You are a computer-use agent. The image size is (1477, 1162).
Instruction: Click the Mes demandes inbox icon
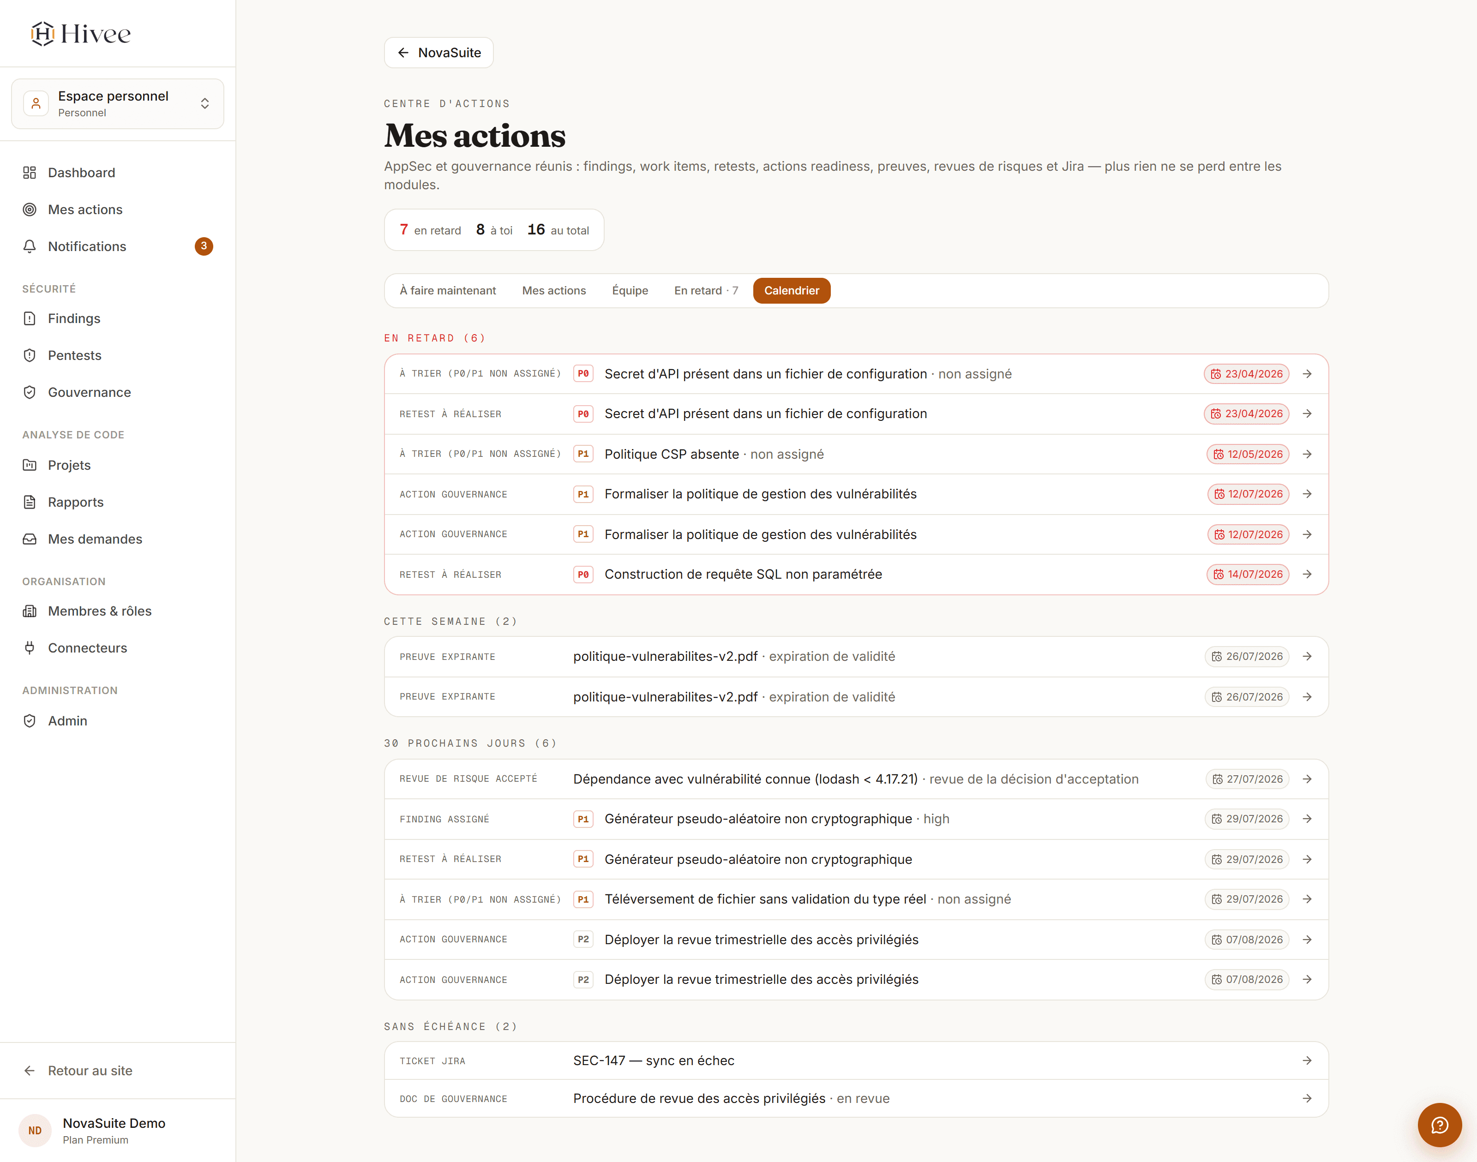[x=29, y=539]
